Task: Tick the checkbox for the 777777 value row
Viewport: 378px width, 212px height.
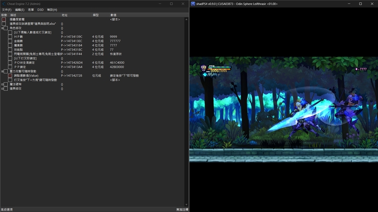Action: (10, 41)
